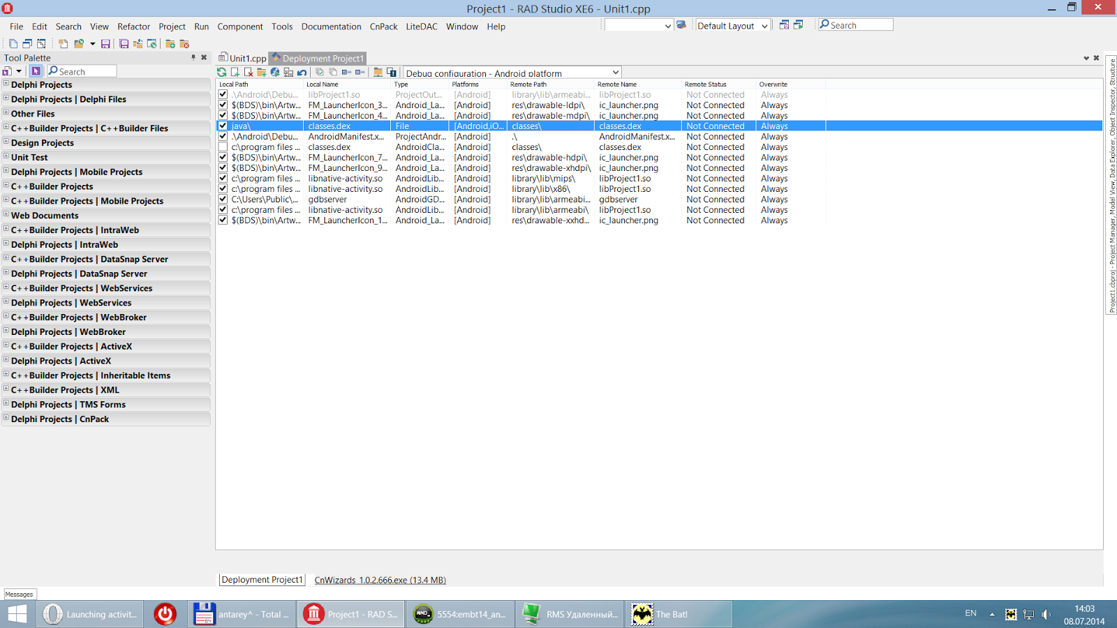Click the Deployment Project1 bottom tab

(x=262, y=580)
